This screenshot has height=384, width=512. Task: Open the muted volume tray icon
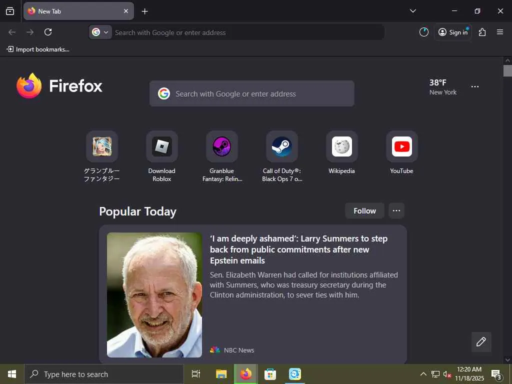447,374
